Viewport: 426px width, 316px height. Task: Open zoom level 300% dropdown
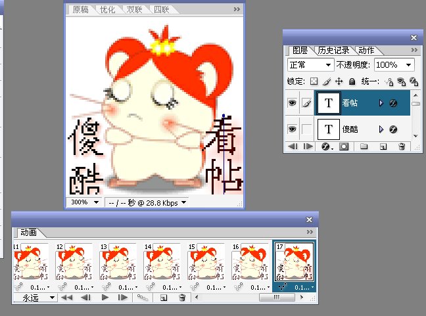click(x=96, y=202)
